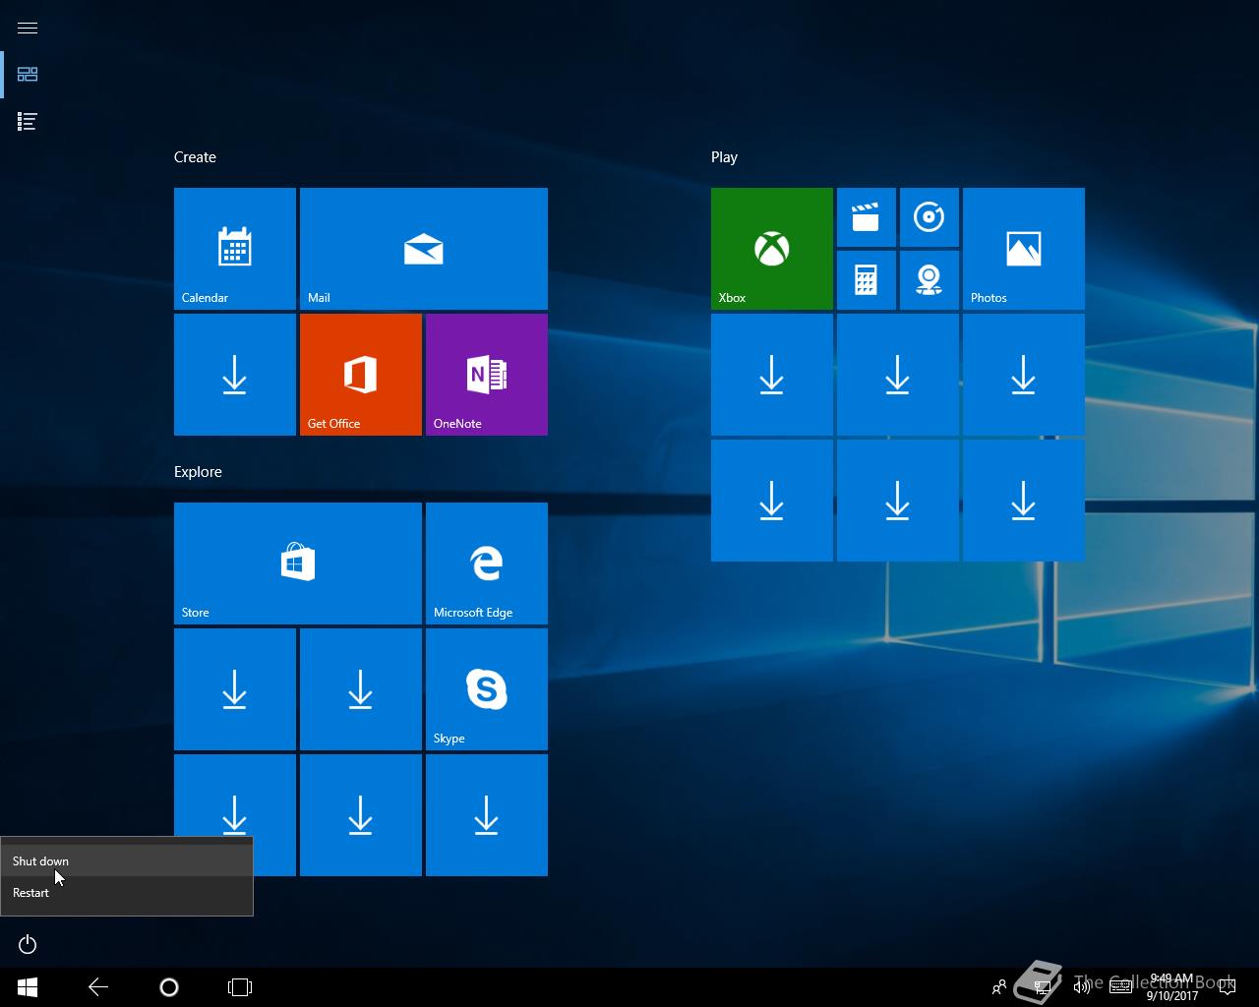This screenshot has height=1007, width=1259.
Task: Launch the Xbox tile
Action: click(772, 249)
